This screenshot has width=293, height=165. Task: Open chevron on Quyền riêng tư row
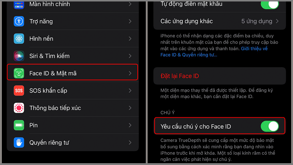[x=130, y=143]
